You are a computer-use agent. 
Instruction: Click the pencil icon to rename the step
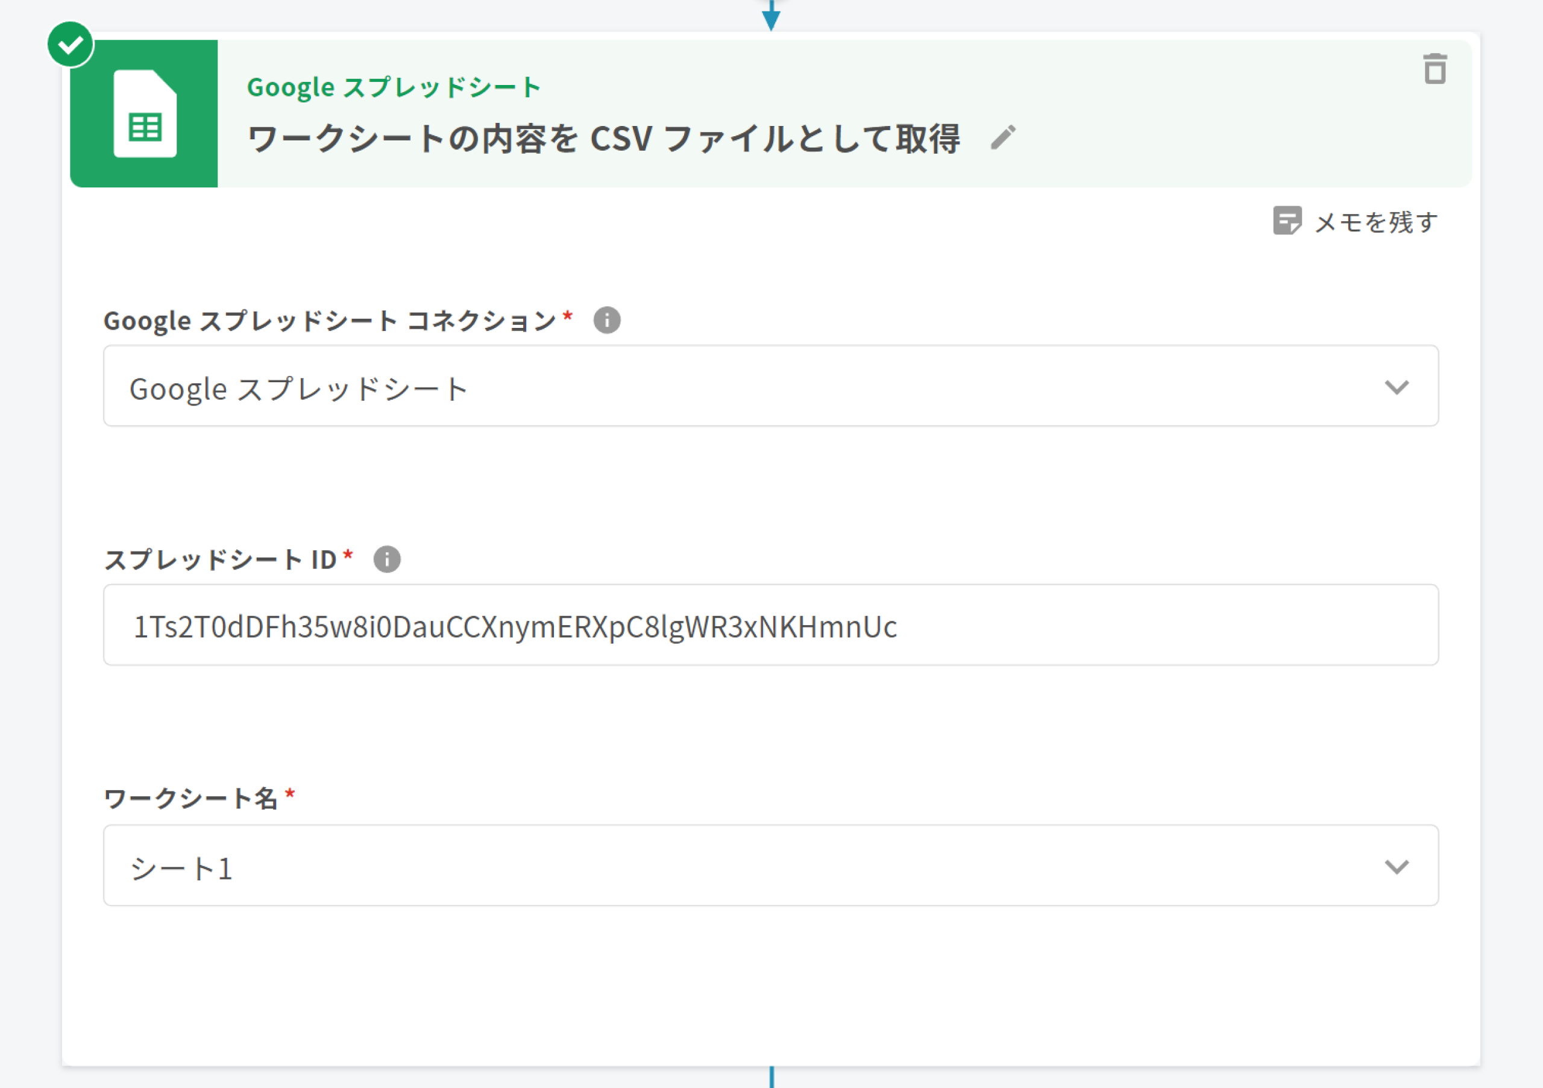tap(1003, 138)
